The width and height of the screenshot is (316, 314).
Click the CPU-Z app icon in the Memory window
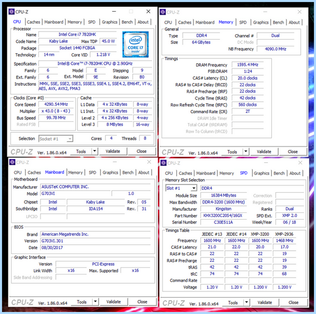163,12
